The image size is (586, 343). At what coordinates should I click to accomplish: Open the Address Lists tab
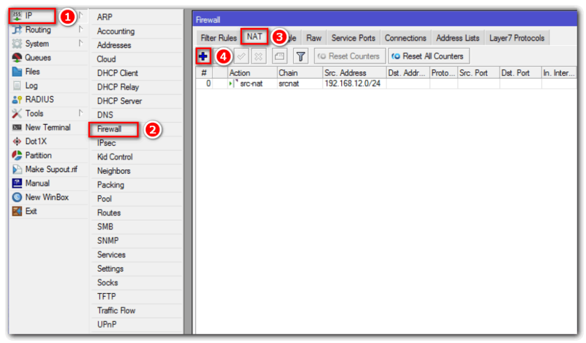click(x=457, y=38)
